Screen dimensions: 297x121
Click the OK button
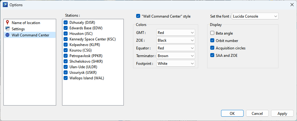point(232,113)
